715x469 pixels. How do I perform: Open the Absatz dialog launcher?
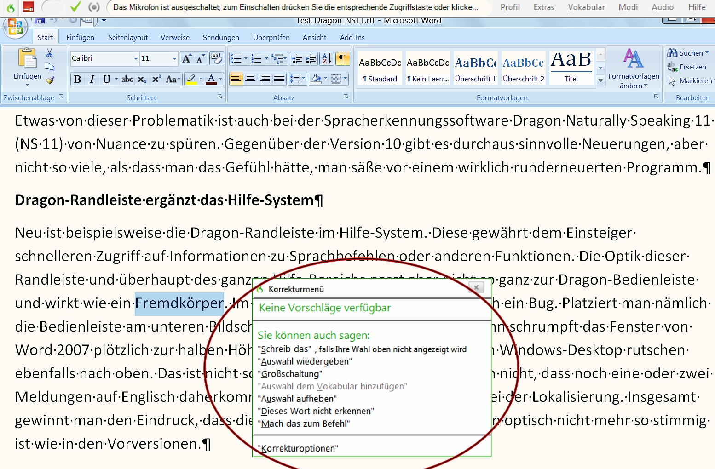pyautogui.click(x=346, y=97)
